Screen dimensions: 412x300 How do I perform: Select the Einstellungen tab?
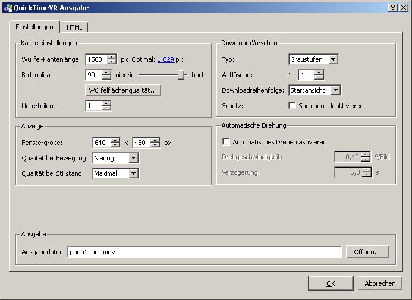34,27
